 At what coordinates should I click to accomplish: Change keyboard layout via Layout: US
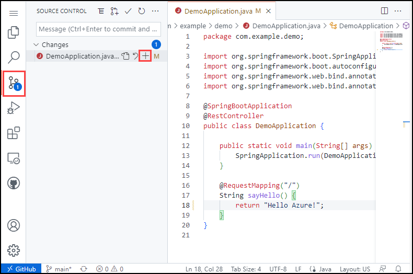(355, 269)
